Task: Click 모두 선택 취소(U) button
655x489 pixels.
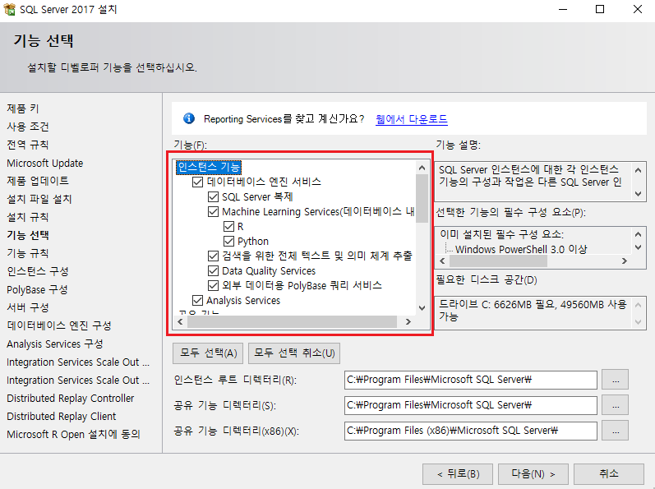Action: point(294,353)
